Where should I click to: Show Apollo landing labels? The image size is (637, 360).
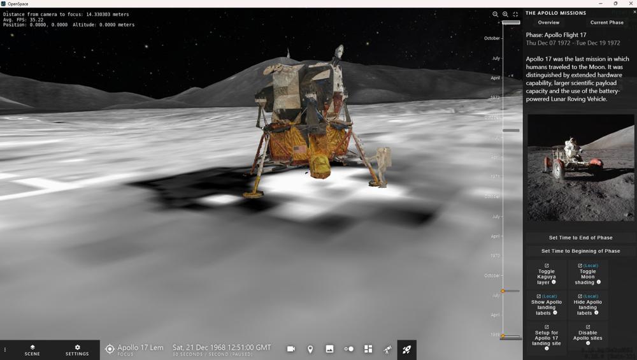[x=547, y=305]
